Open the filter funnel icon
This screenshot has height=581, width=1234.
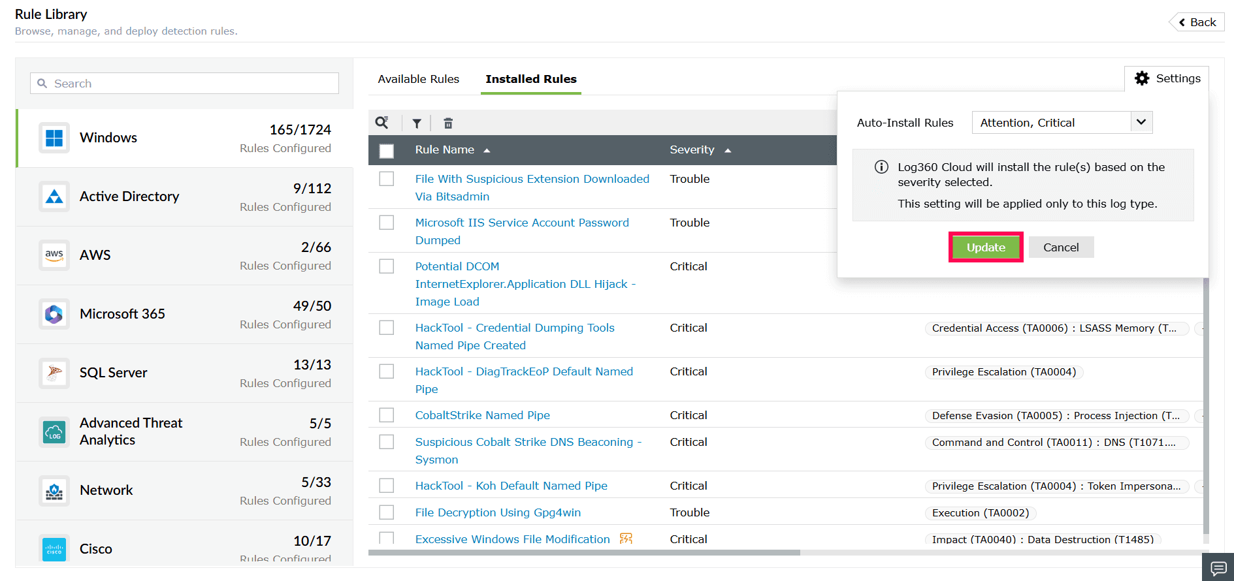coord(417,123)
